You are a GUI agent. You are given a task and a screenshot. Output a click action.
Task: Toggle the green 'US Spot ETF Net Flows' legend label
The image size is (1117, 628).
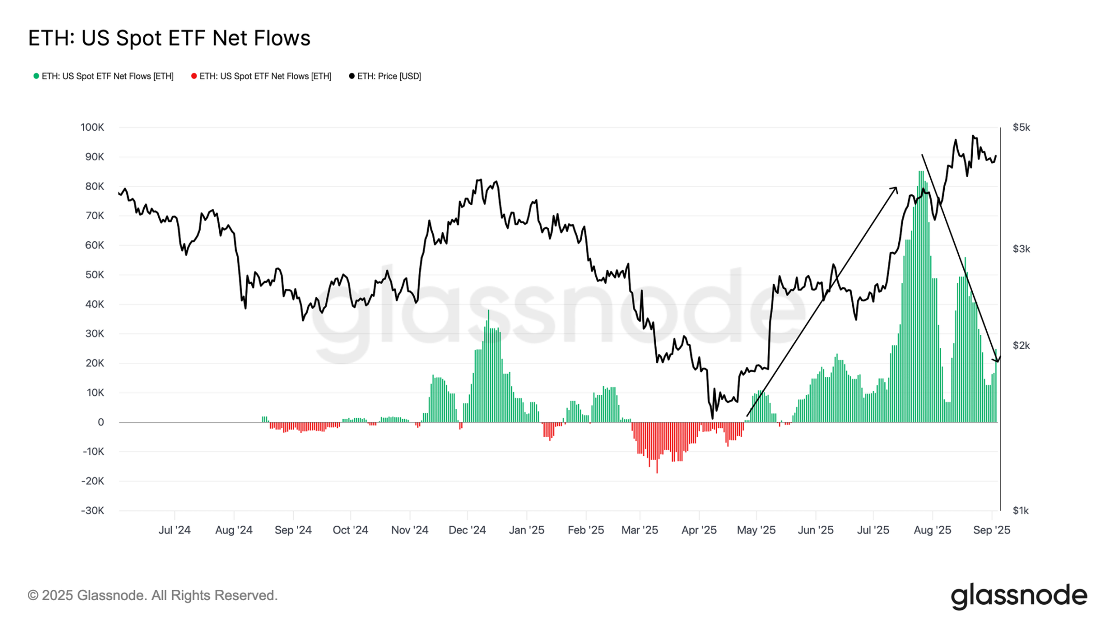click(108, 76)
